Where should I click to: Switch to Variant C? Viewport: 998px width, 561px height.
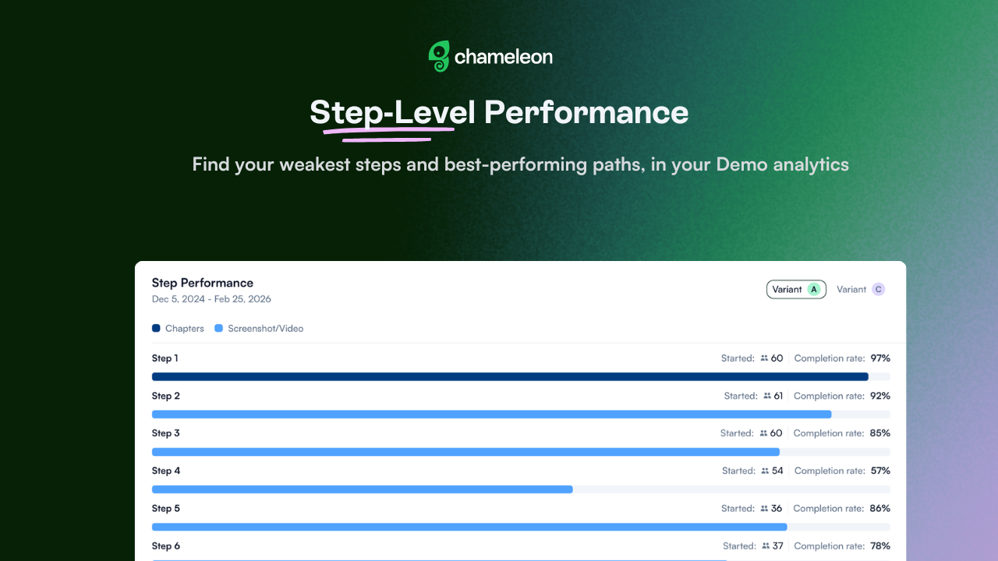click(861, 289)
